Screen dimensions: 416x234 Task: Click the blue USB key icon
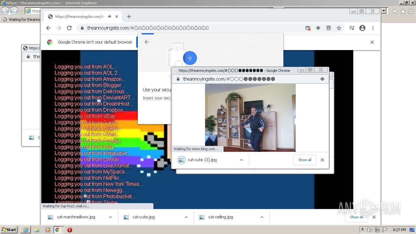pos(190,58)
